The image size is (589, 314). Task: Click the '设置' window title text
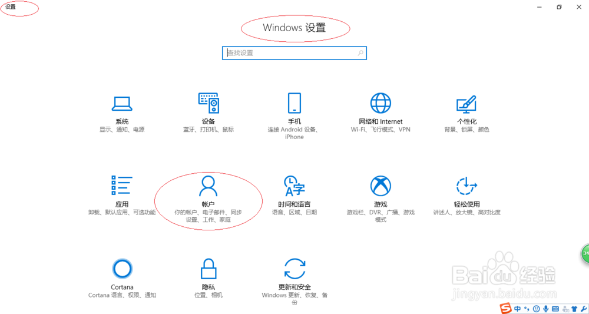click(11, 6)
